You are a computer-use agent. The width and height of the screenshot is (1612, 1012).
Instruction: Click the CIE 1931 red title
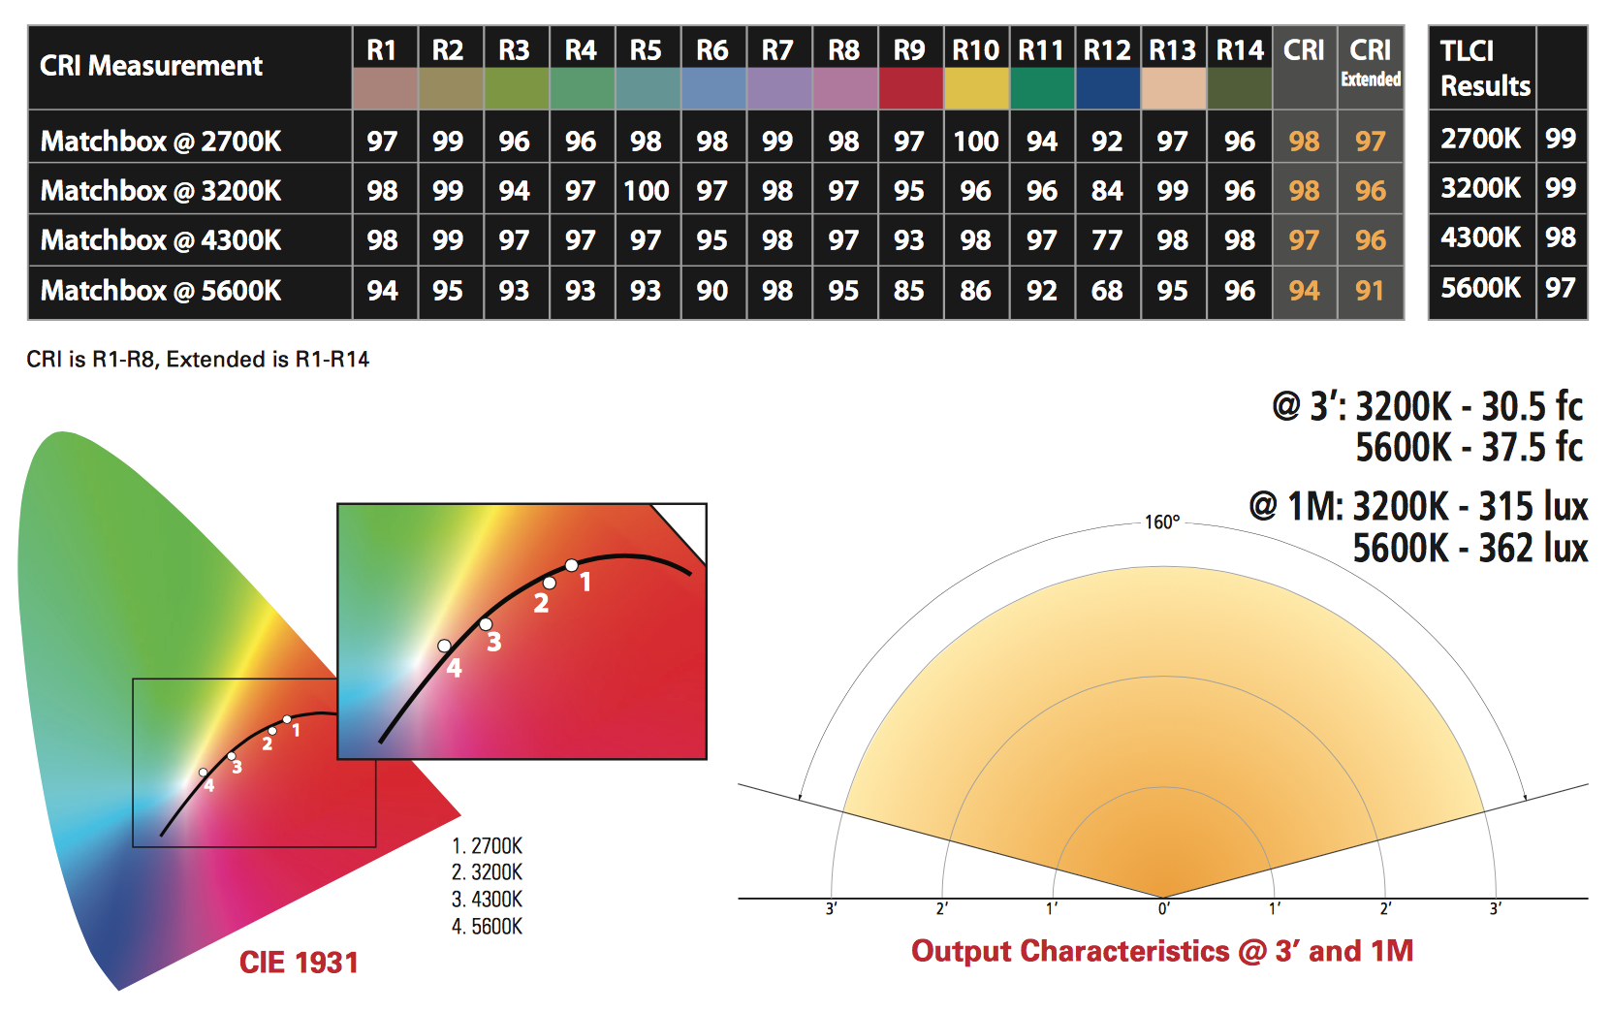pyautogui.click(x=299, y=963)
